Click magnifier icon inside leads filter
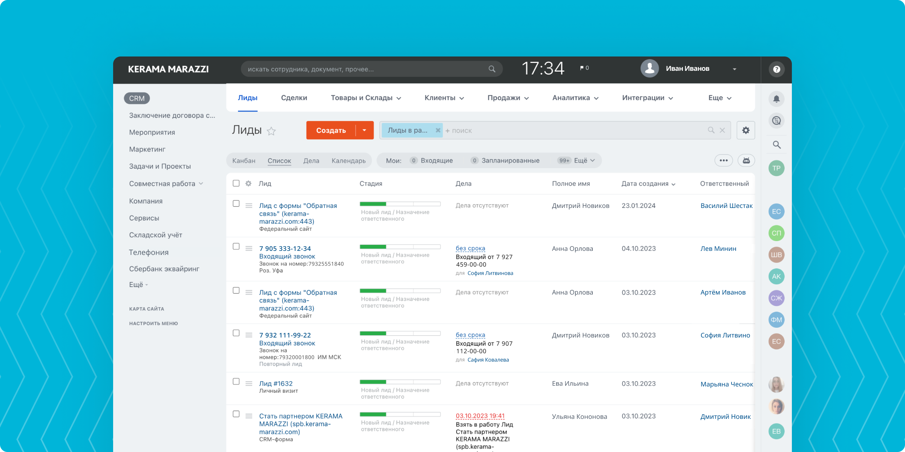This screenshot has height=452, width=905. (x=711, y=130)
